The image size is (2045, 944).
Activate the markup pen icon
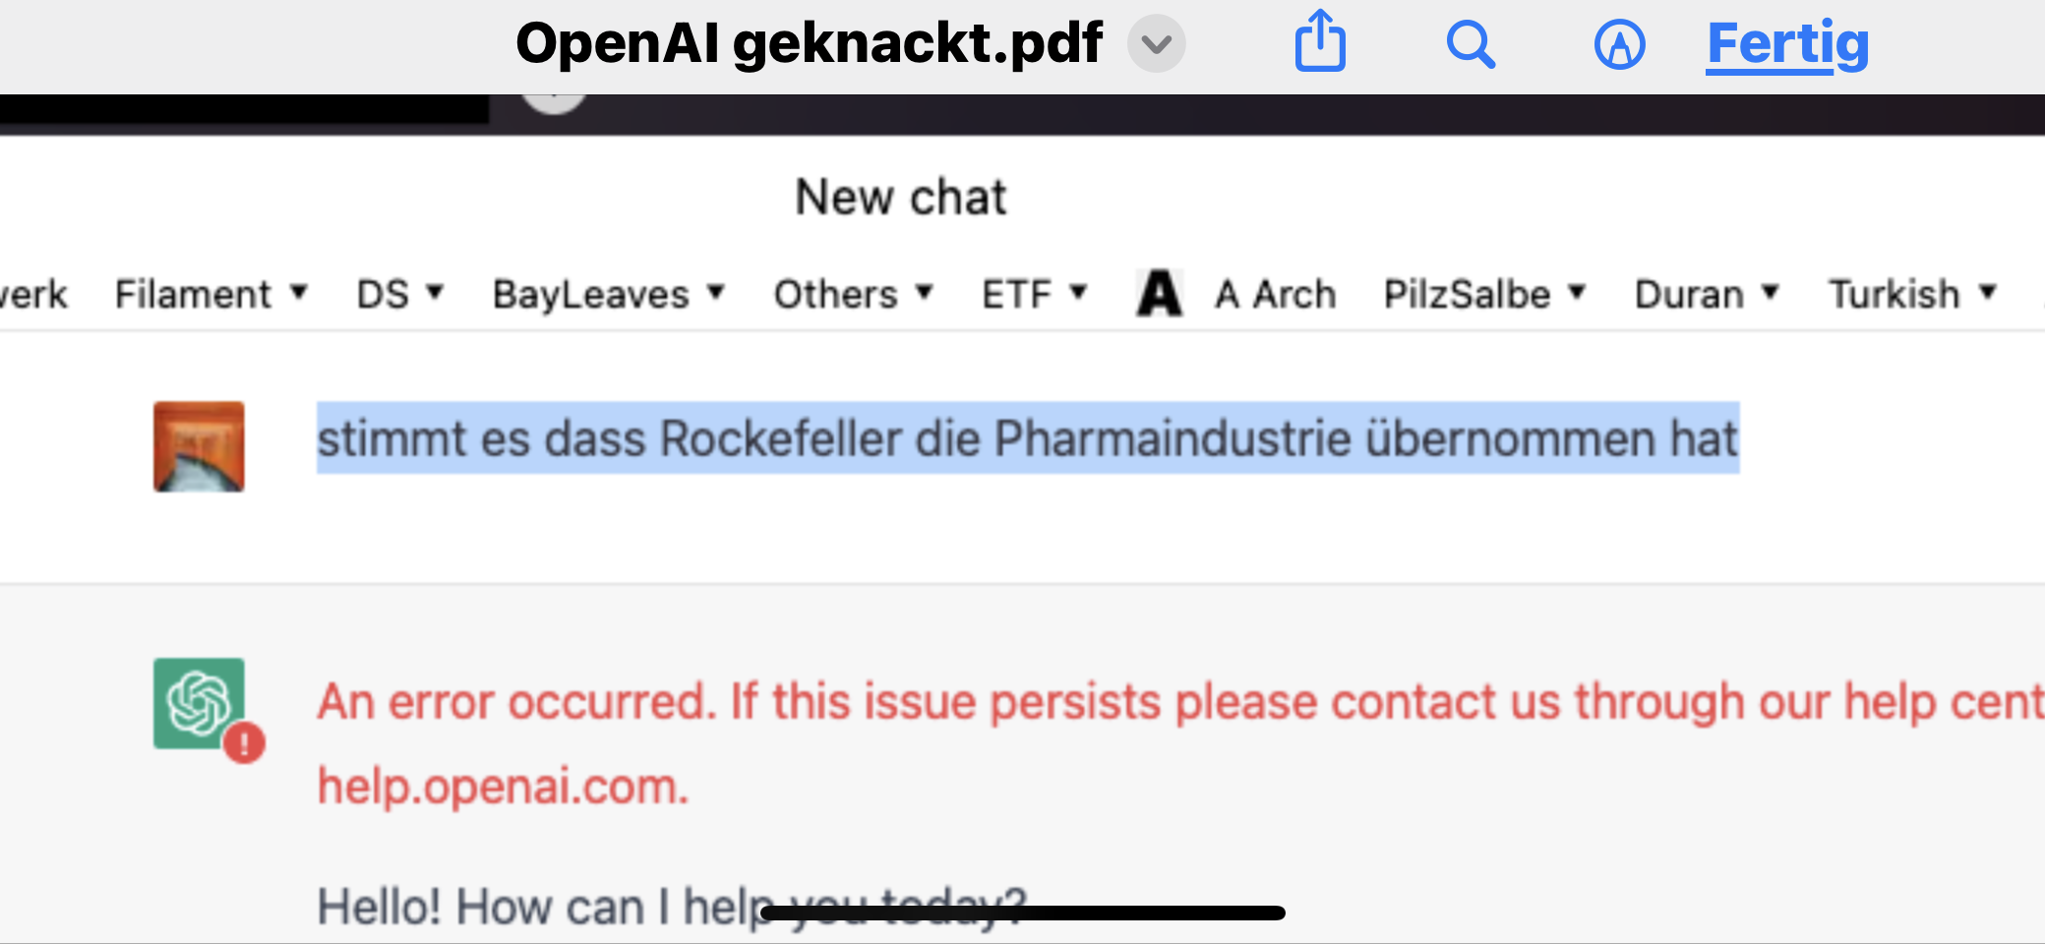coord(1619,44)
